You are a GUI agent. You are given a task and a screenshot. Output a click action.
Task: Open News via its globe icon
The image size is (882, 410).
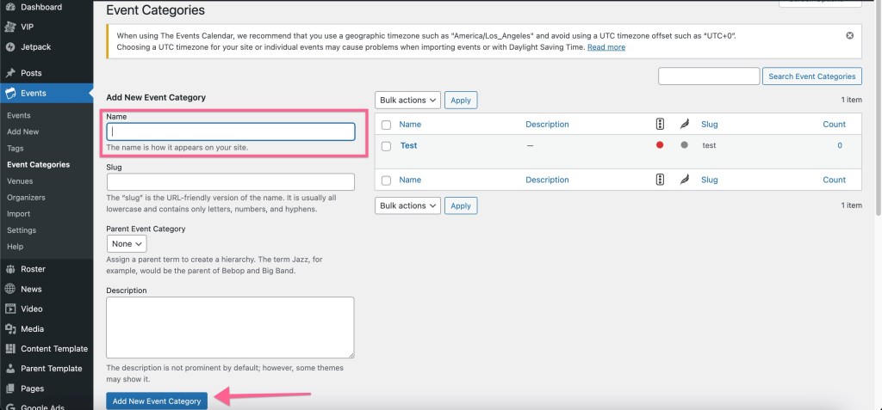pyautogui.click(x=10, y=290)
